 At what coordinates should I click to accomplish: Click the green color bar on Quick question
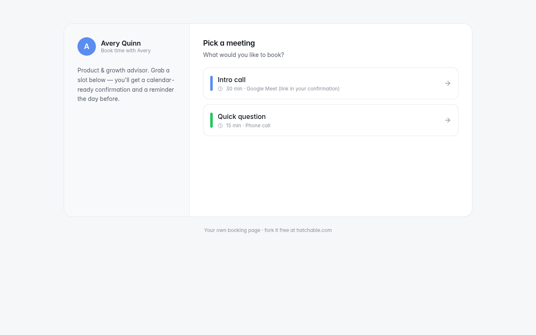211,120
